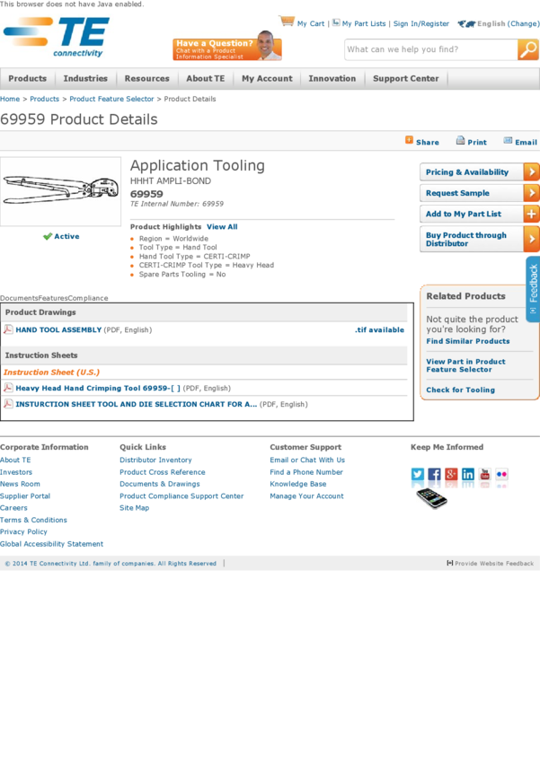Image resolution: width=540 pixels, height=763 pixels.
Task: Open the Twitter social icon
Action: click(x=417, y=474)
